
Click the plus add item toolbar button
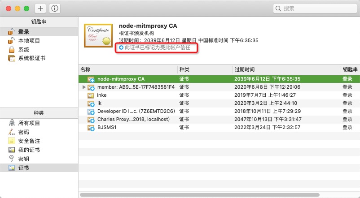(x=40, y=9)
